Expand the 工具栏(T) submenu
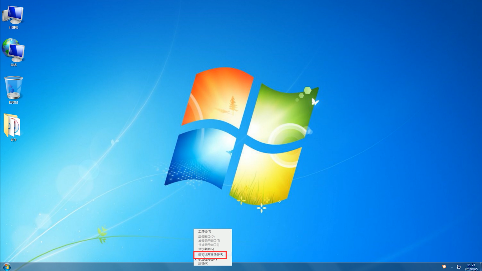Viewport: 482px width, 271px height. pyautogui.click(x=213, y=231)
